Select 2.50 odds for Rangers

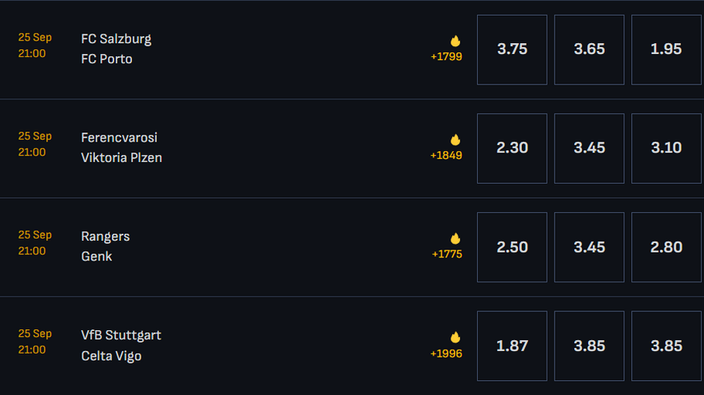[x=512, y=247]
